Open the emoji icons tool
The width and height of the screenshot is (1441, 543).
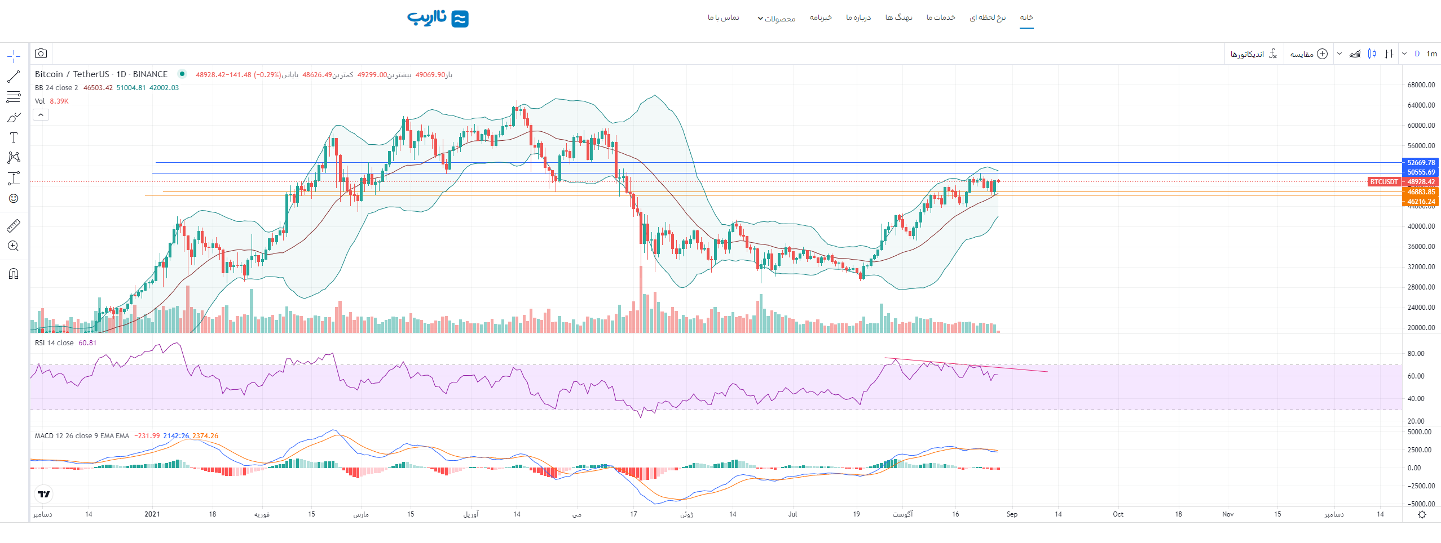pos(14,198)
